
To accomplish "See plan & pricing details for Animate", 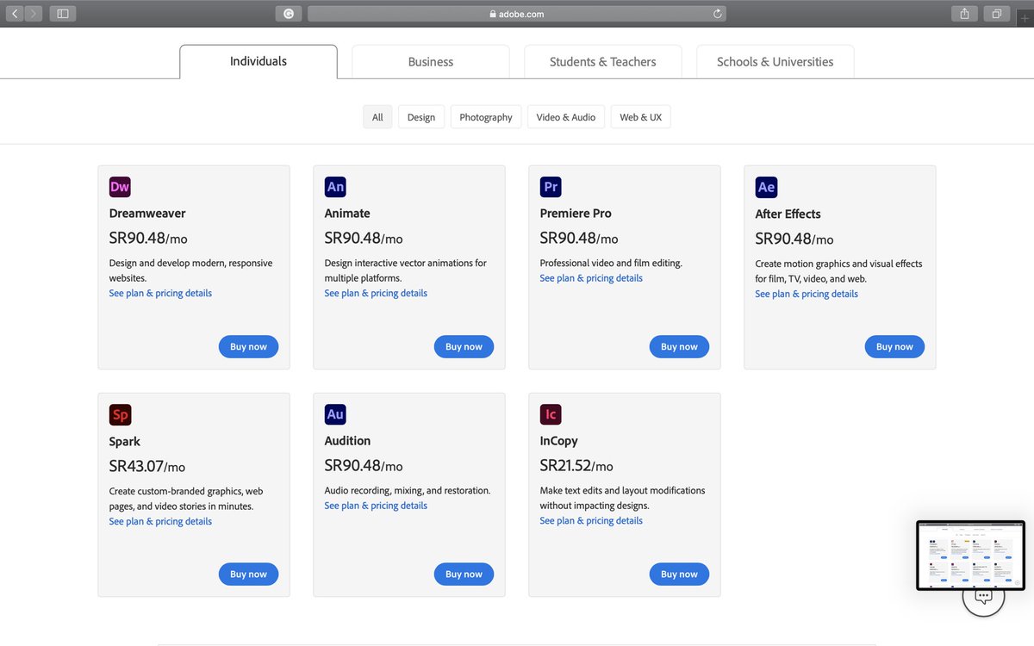I will [376, 293].
